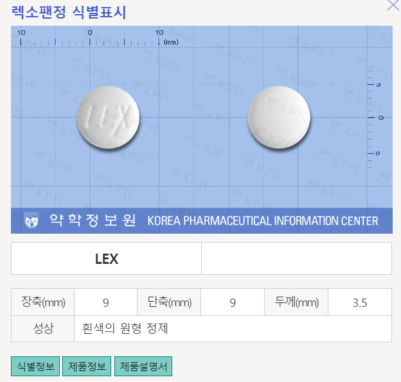Viewport: 401px width, 382px height.
Task: Click the 성상 label cell
Action: point(42,329)
